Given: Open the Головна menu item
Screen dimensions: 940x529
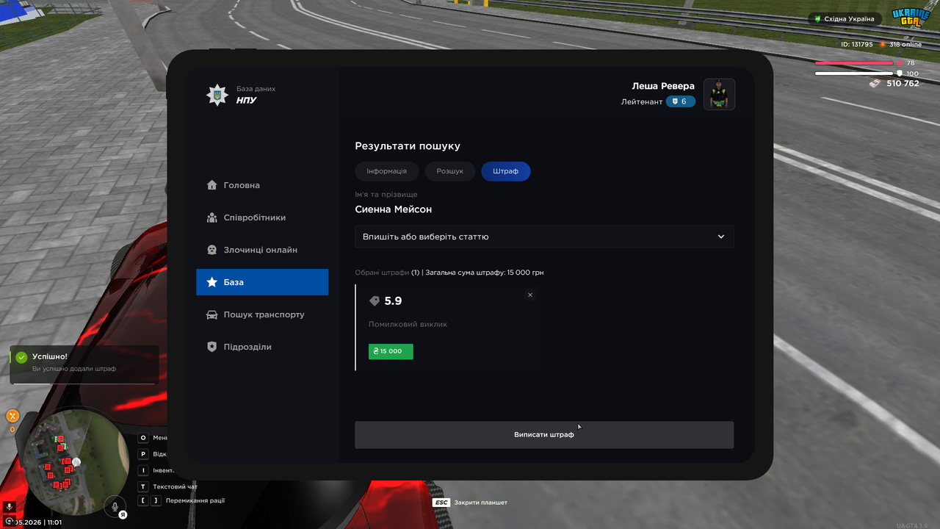Looking at the screenshot, I should click(262, 185).
